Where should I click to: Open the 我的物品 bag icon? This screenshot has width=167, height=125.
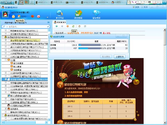coord(13,16)
